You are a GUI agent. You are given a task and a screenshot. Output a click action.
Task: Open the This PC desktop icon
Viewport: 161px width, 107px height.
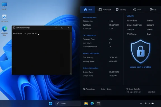click(x=4, y=6)
